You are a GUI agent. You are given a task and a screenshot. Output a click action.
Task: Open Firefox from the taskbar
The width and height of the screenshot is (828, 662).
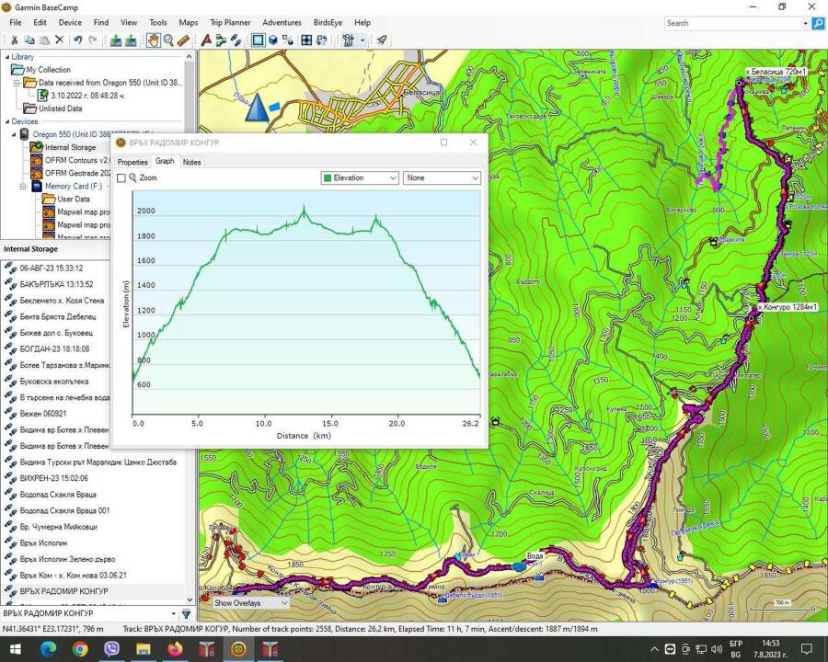click(x=175, y=648)
